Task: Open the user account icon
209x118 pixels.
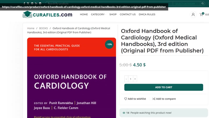Action: 193,15
